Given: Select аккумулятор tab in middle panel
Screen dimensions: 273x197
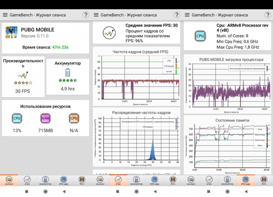Looking at the screenshot, I should coord(136,180).
